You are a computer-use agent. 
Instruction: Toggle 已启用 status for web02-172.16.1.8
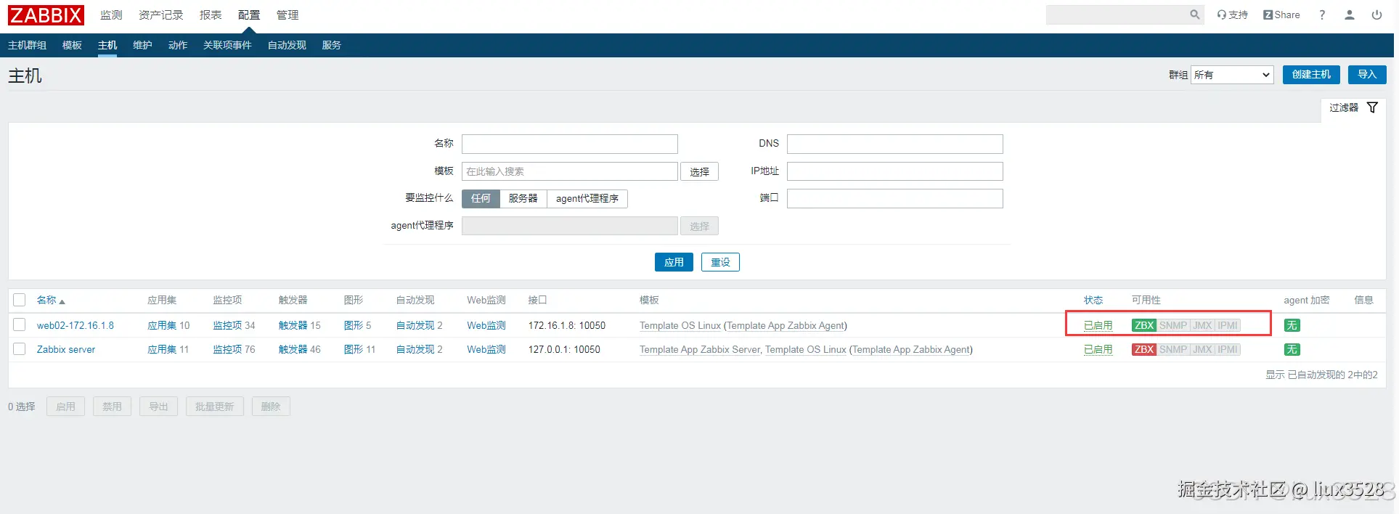click(x=1098, y=325)
